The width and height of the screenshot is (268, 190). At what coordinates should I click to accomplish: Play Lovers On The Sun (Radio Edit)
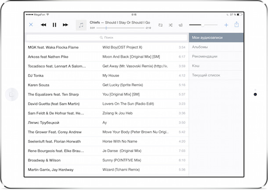click(x=128, y=104)
